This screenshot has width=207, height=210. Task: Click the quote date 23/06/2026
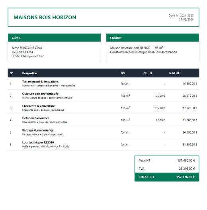tap(186, 20)
